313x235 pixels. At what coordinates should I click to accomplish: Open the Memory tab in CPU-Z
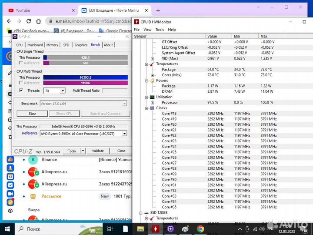(52, 45)
